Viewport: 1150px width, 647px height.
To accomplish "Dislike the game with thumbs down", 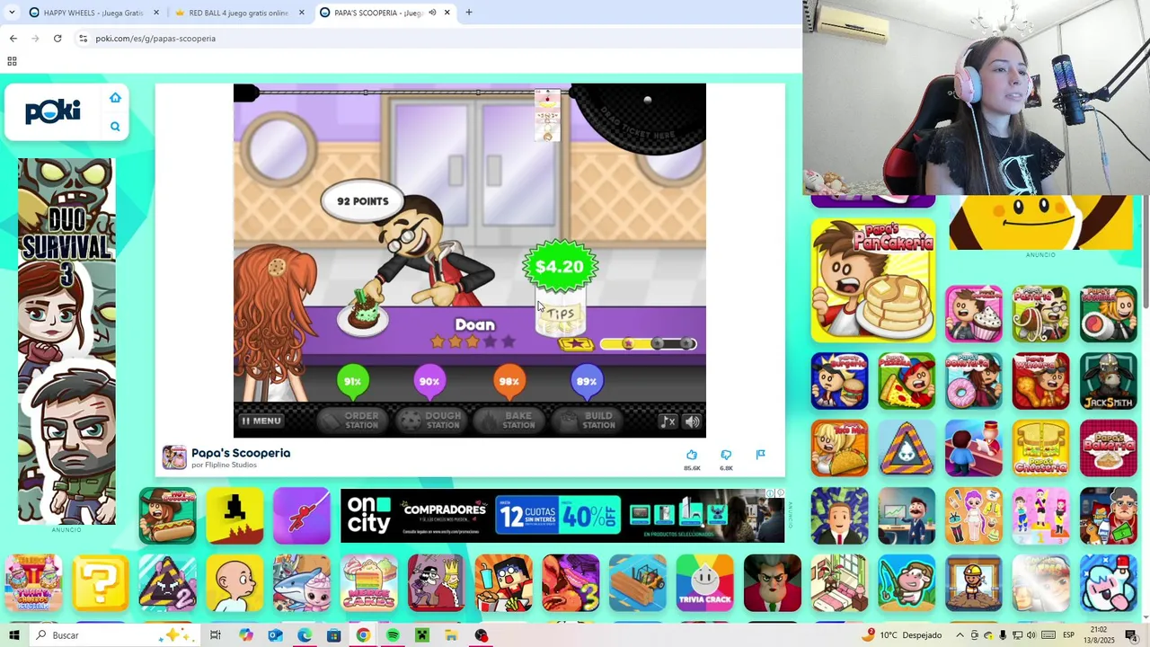I will (726, 456).
